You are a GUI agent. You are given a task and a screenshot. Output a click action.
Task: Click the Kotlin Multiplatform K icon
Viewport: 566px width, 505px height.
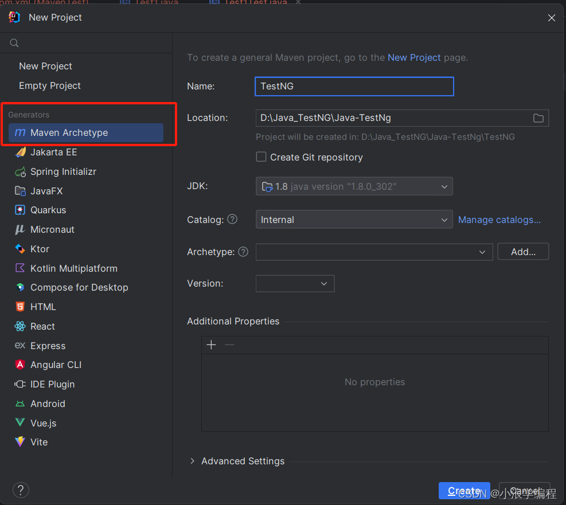click(x=20, y=268)
